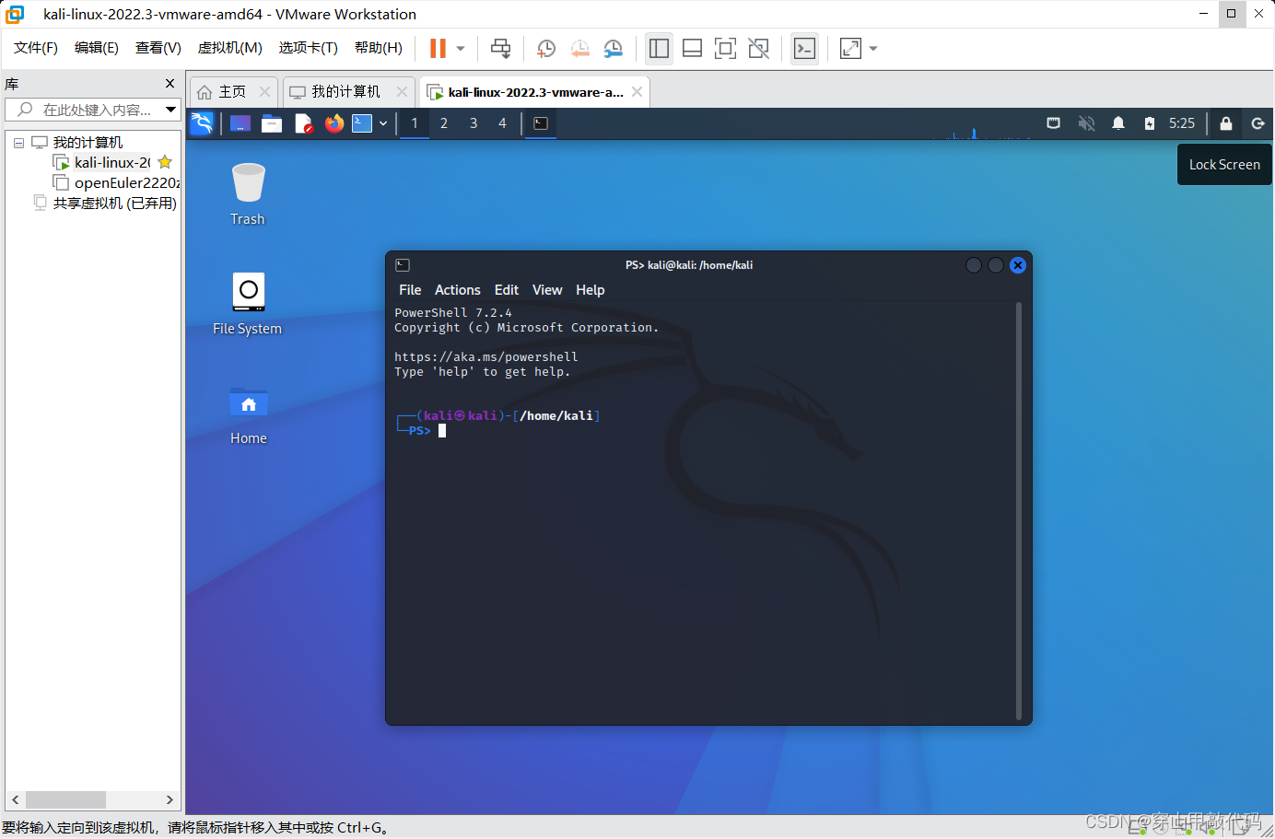Open the File System desktop icon
This screenshot has height=839, width=1275.
click(x=248, y=304)
